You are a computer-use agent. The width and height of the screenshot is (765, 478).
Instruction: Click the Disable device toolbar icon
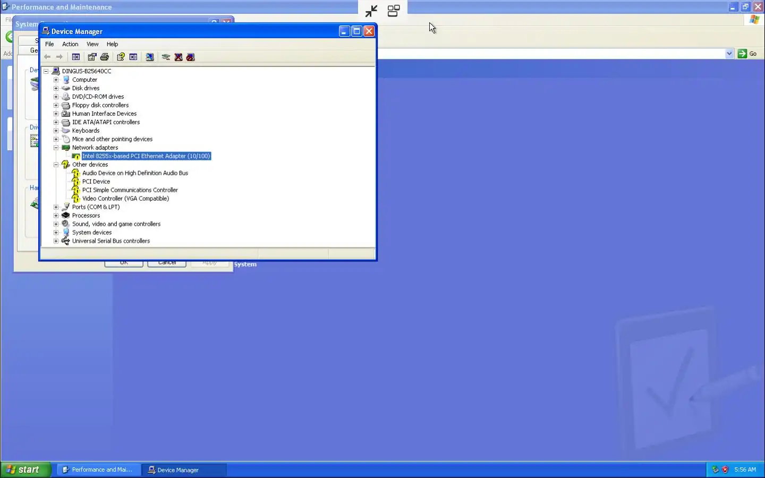[x=191, y=57]
